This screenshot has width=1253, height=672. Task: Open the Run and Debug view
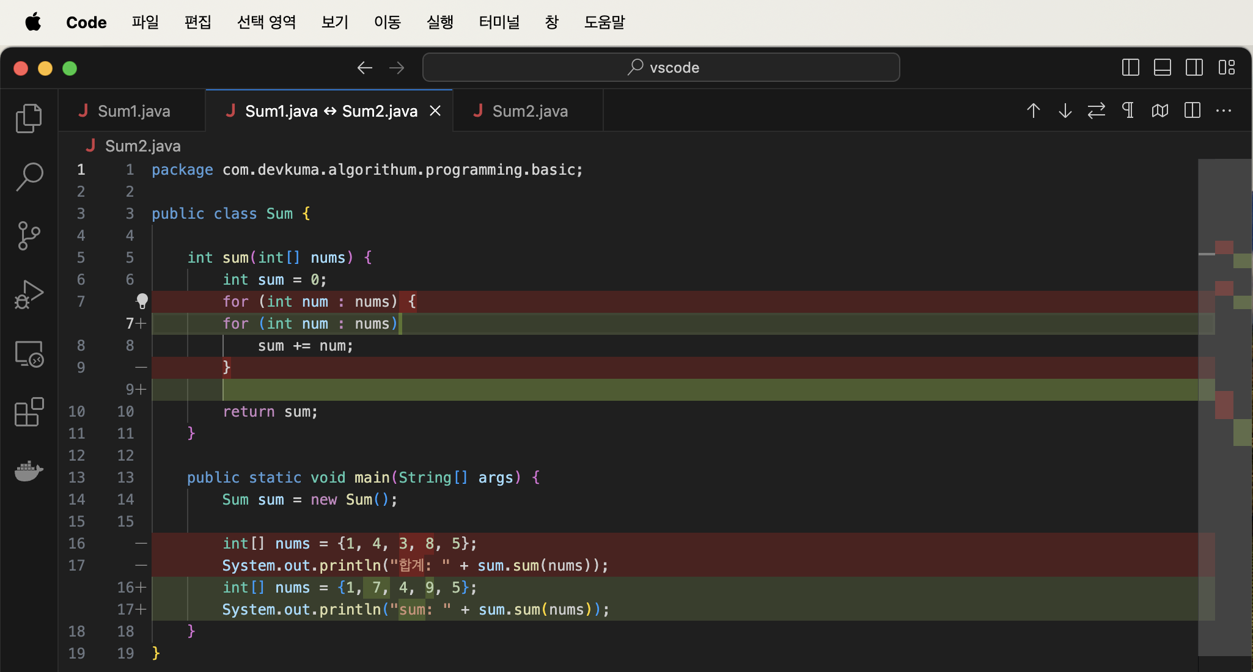pos(29,294)
